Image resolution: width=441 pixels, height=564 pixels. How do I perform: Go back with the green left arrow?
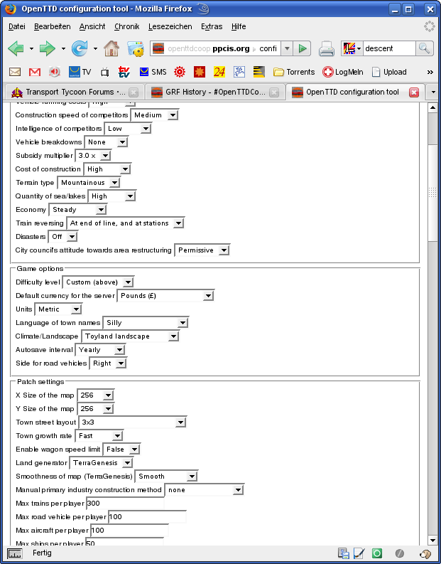tap(16, 48)
